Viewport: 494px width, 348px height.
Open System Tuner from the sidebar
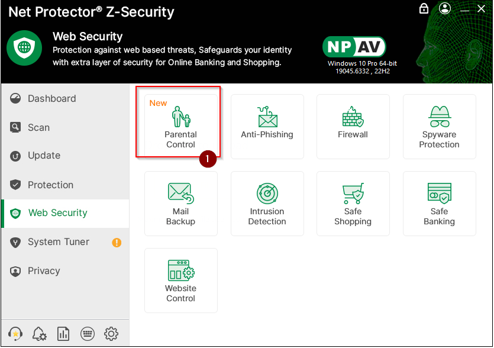tap(58, 242)
